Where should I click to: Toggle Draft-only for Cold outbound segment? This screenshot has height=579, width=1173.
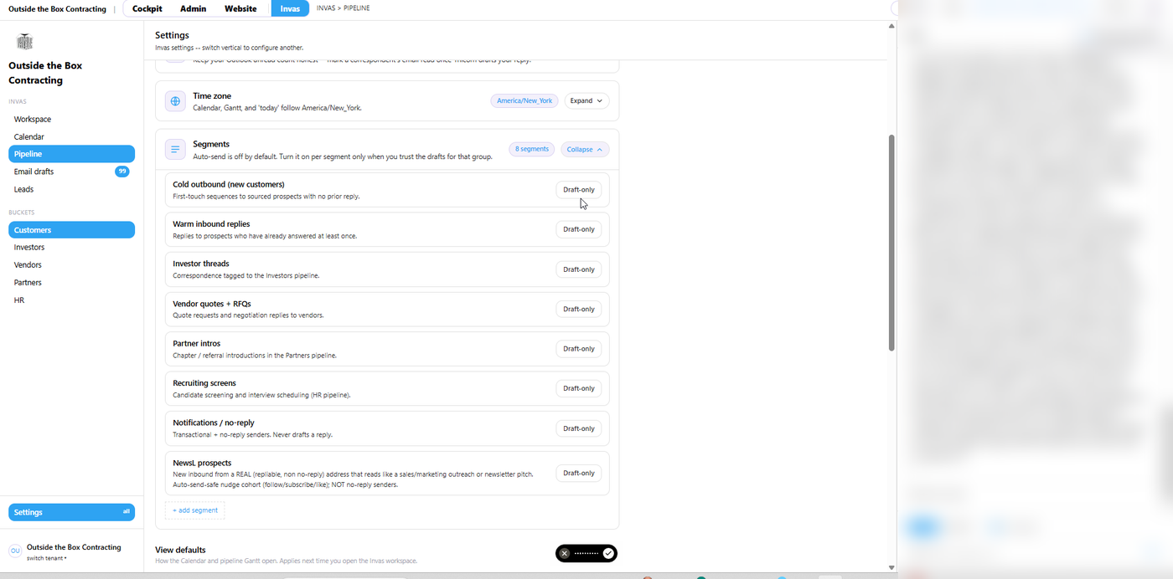pos(579,190)
